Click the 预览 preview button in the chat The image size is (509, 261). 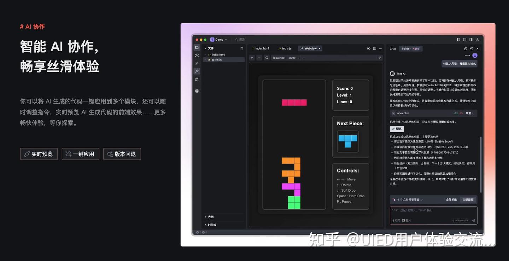pyautogui.click(x=397, y=129)
